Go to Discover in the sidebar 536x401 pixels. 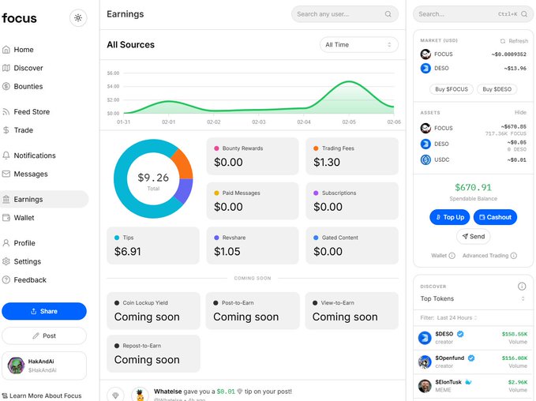28,68
